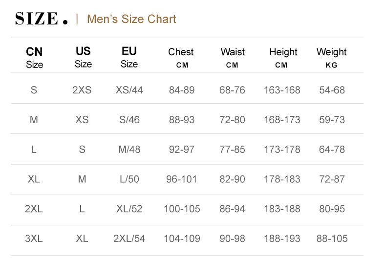
Task: Click the Chest CM column header
Action: point(181,58)
